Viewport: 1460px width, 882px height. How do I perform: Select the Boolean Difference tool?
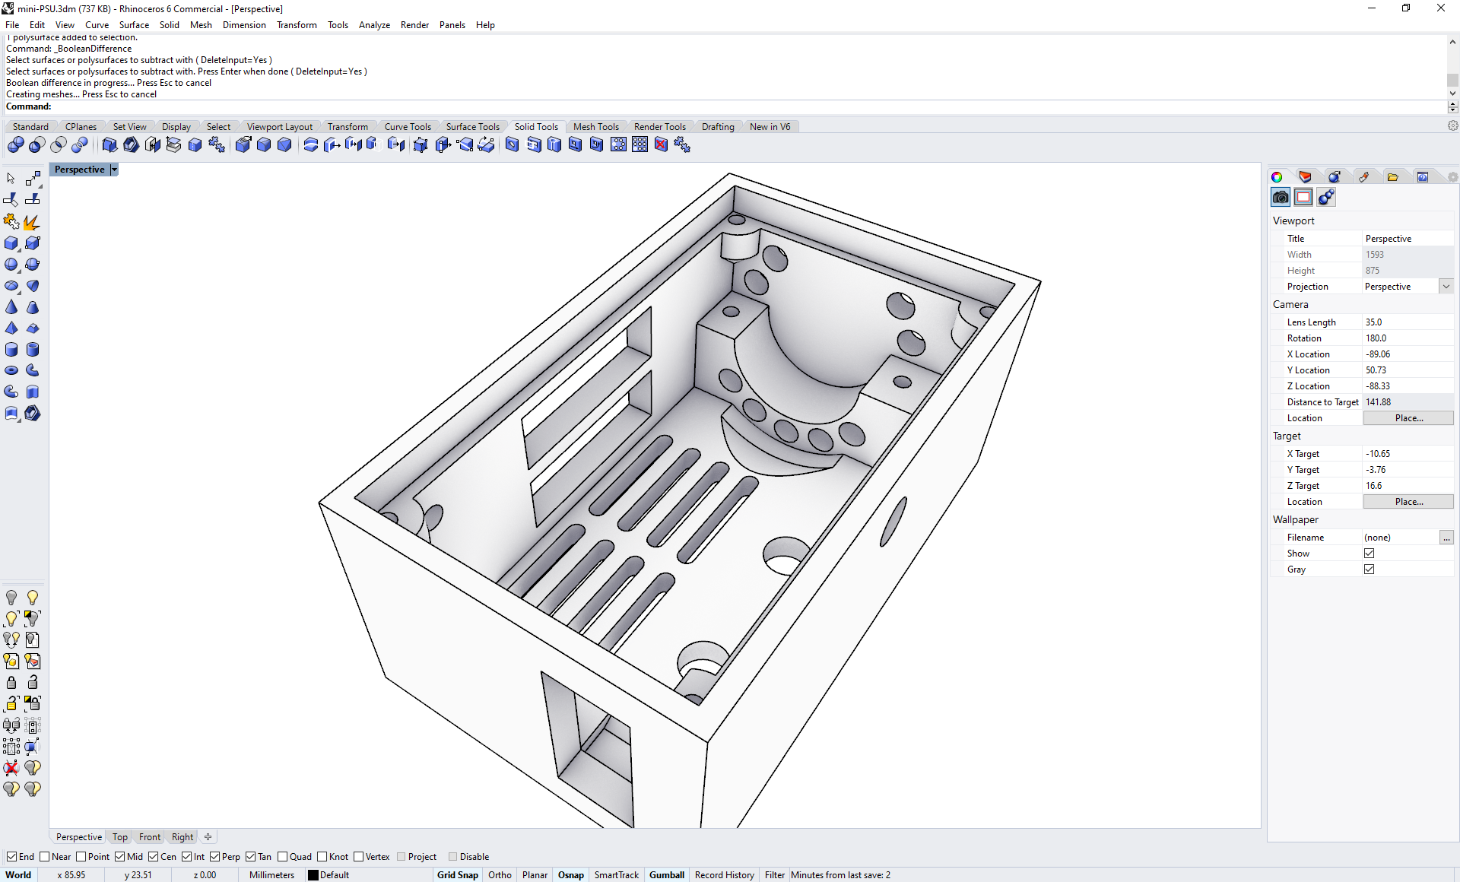pos(36,144)
